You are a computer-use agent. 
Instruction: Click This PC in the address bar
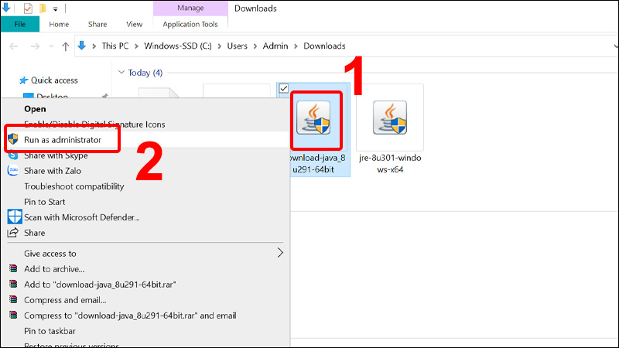pyautogui.click(x=115, y=46)
